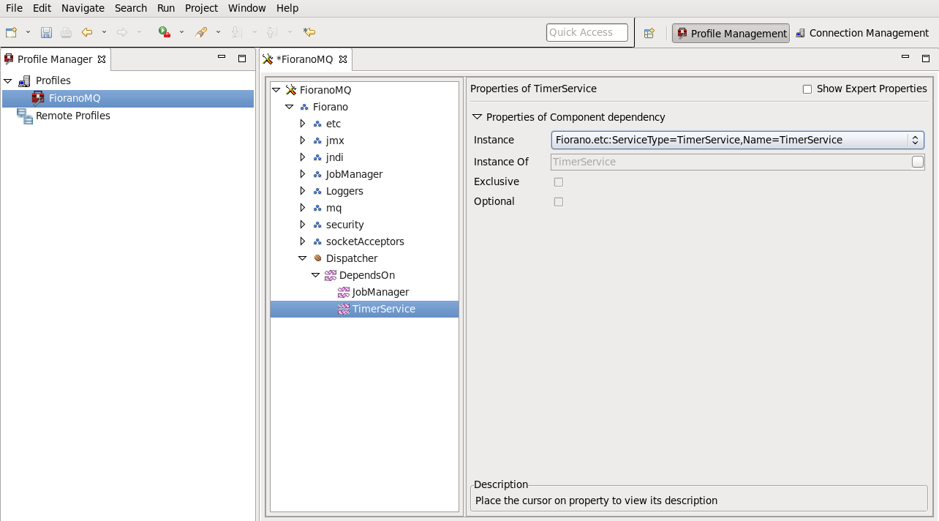Click the New wizard toolbar icon
The width and height of the screenshot is (939, 521).
pyautogui.click(x=11, y=32)
